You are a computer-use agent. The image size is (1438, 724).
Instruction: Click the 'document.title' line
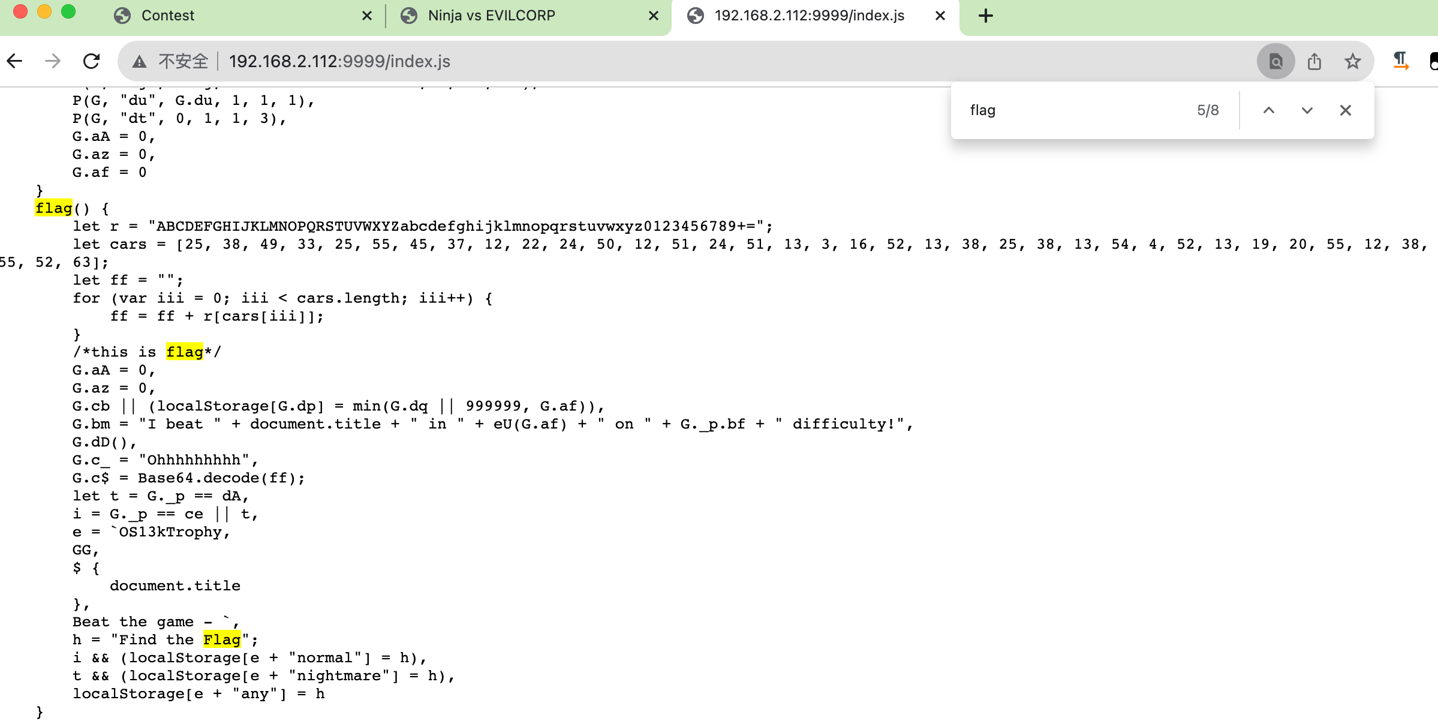(x=175, y=586)
